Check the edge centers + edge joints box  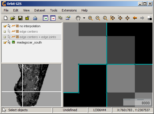click(x=5, y=37)
